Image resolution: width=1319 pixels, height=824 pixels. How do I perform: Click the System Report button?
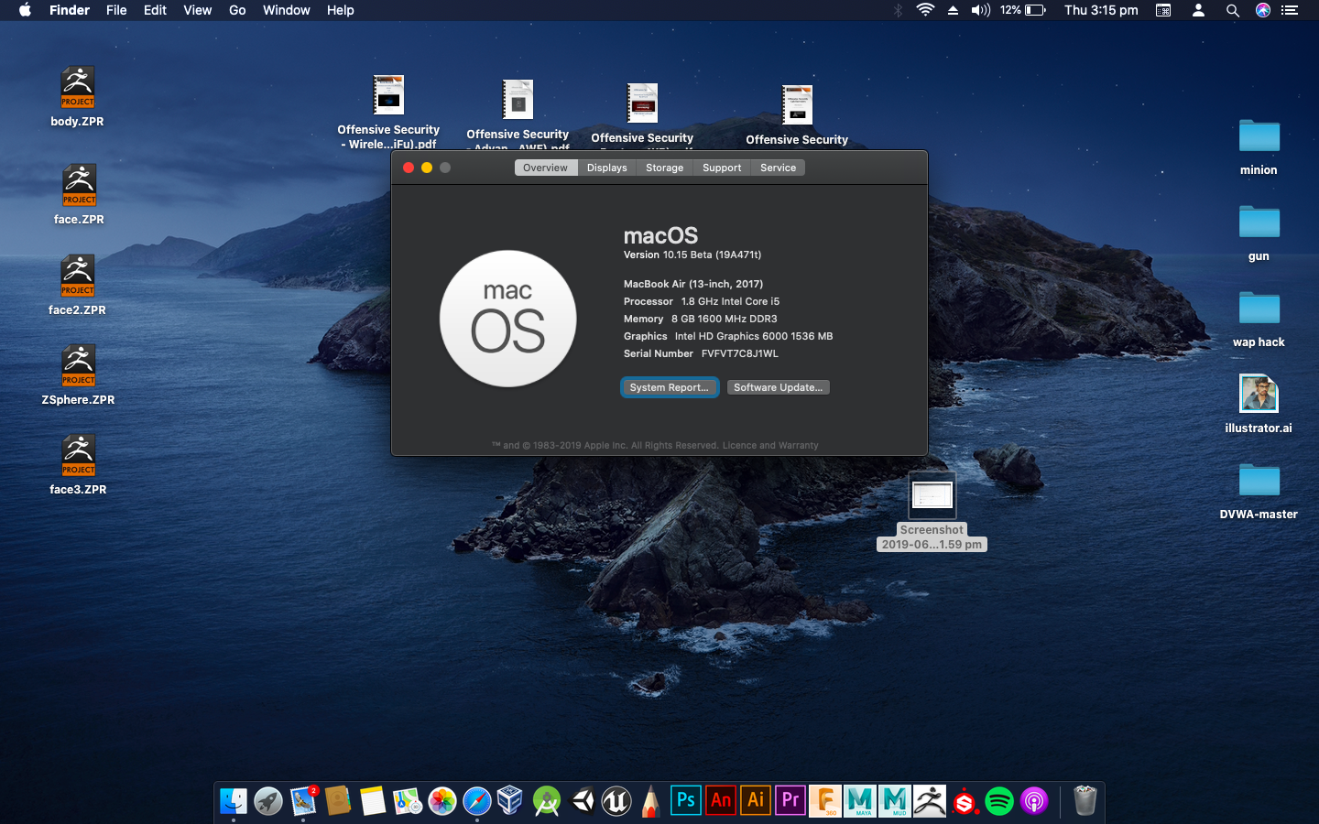click(669, 387)
